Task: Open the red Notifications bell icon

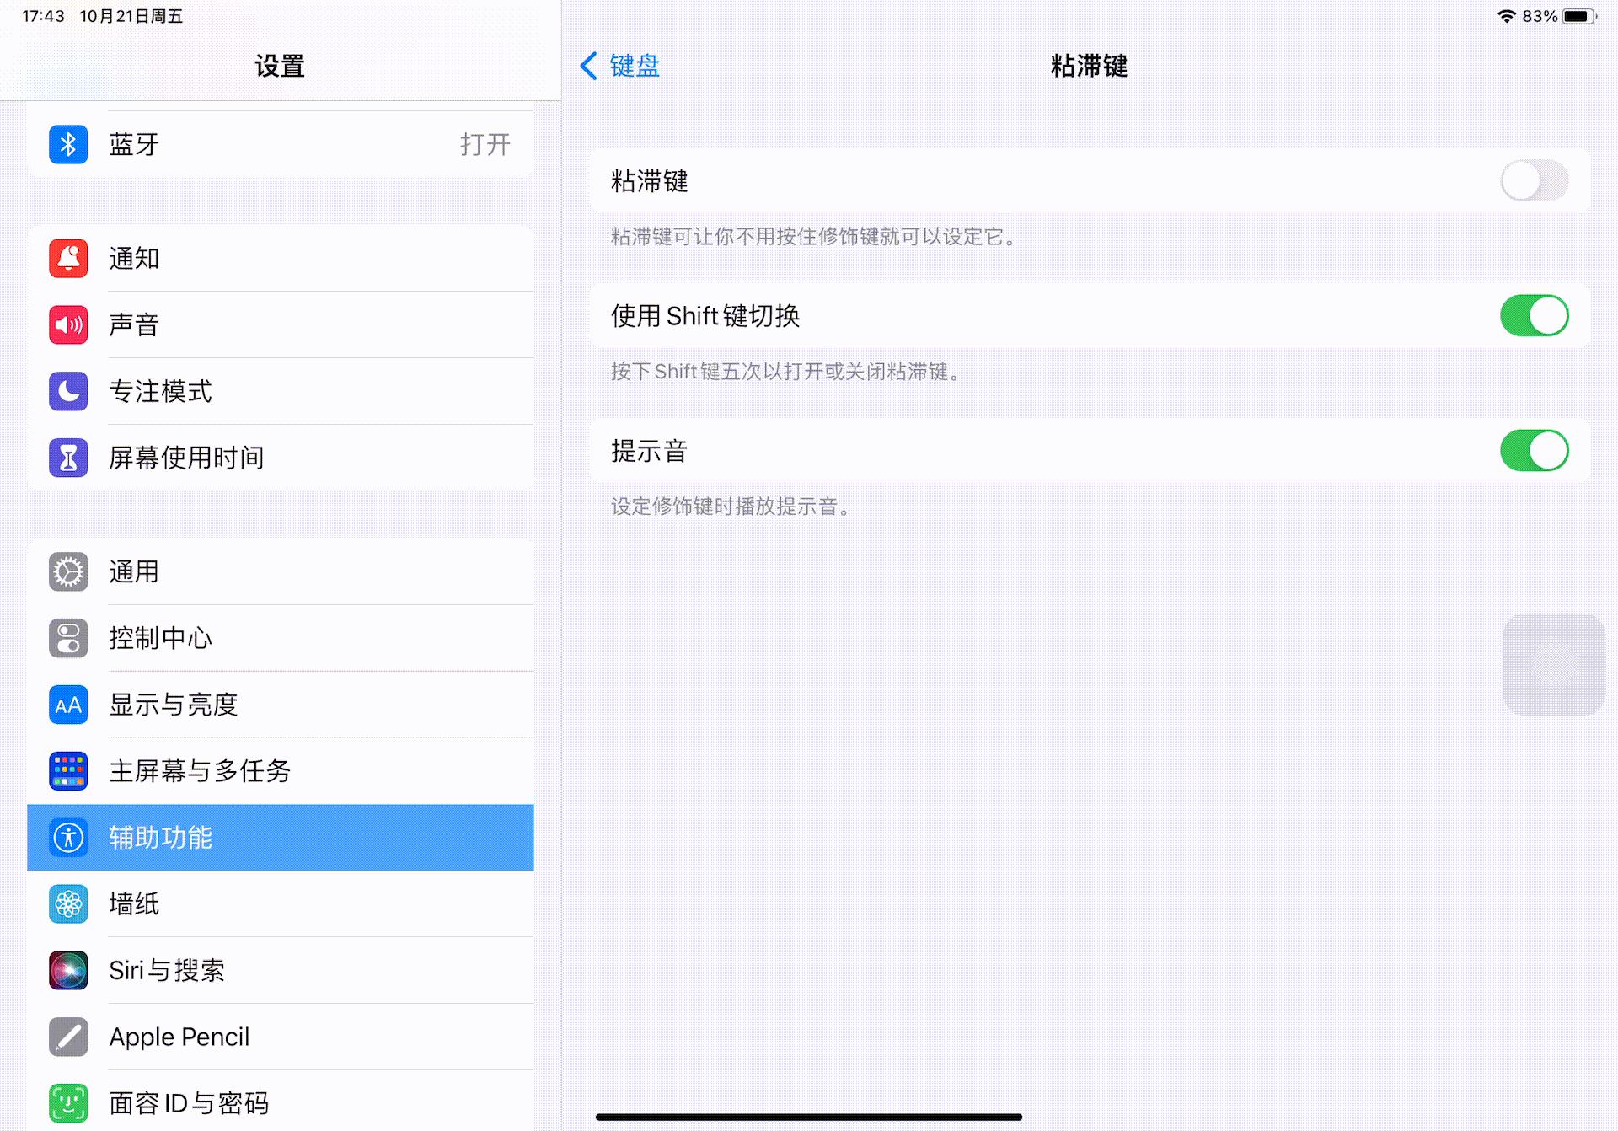Action: tap(68, 258)
